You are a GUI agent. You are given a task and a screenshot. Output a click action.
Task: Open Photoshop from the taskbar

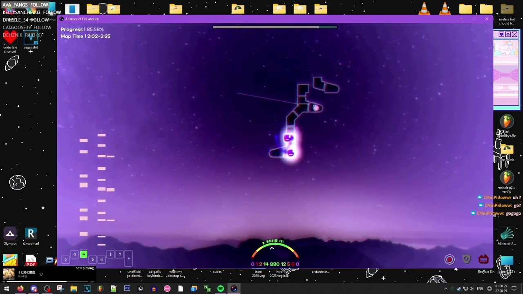127,289
